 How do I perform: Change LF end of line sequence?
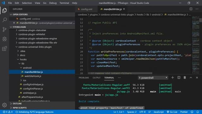[x=149, y=112]
